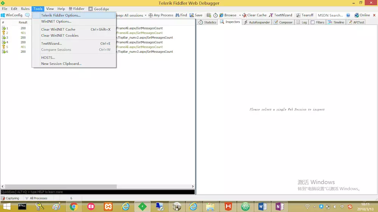Switch to the Log tab
Viewport: 378px width, 212px height.
coord(302,22)
